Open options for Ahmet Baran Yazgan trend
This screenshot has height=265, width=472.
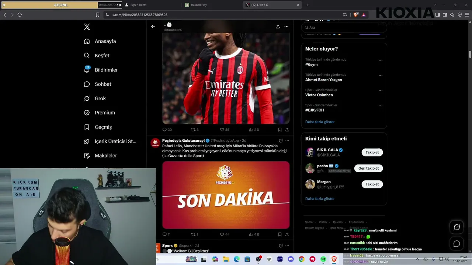pos(381,75)
